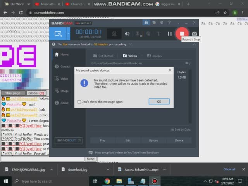This screenshot has width=248, height=186.
Task: Click the clock schedule icon in Bandicam
Action: (x=162, y=22)
